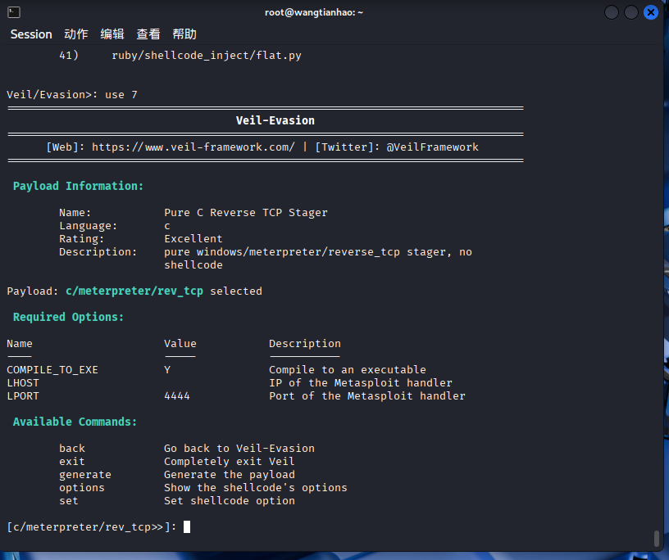Click 'Go back to Veil-Evasion' description

tap(239, 449)
